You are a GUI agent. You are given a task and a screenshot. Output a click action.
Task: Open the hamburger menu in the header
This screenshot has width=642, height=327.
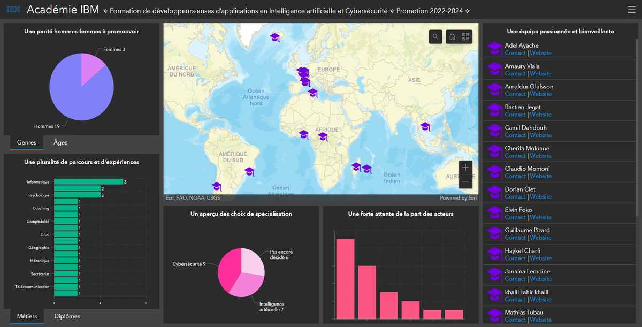click(631, 10)
